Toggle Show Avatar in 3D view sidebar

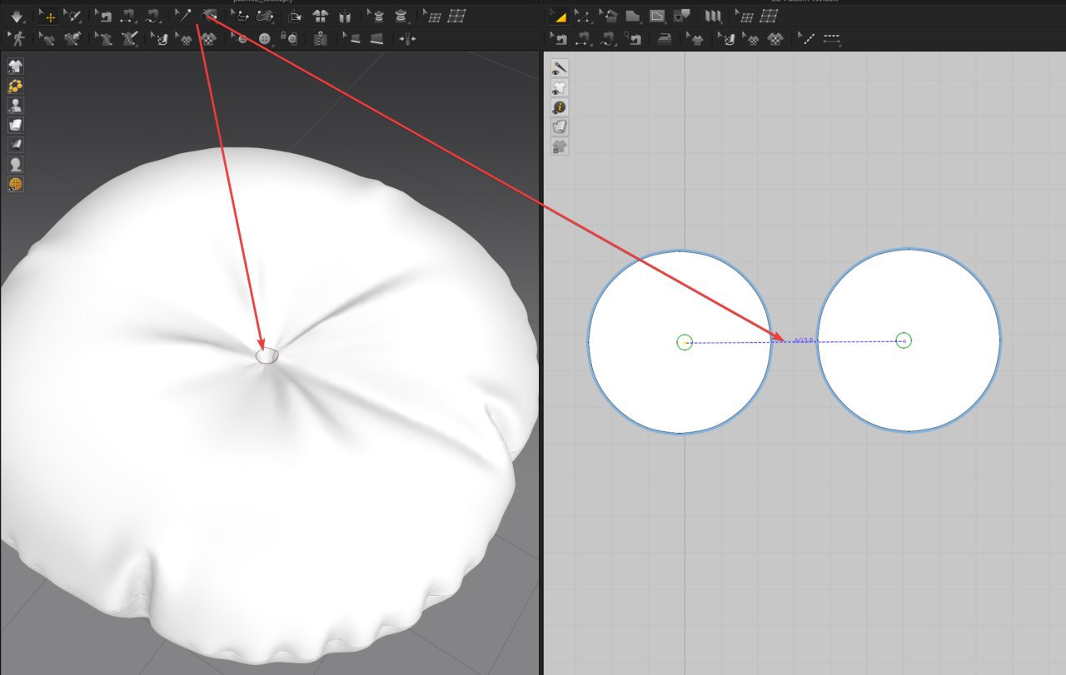point(16,105)
